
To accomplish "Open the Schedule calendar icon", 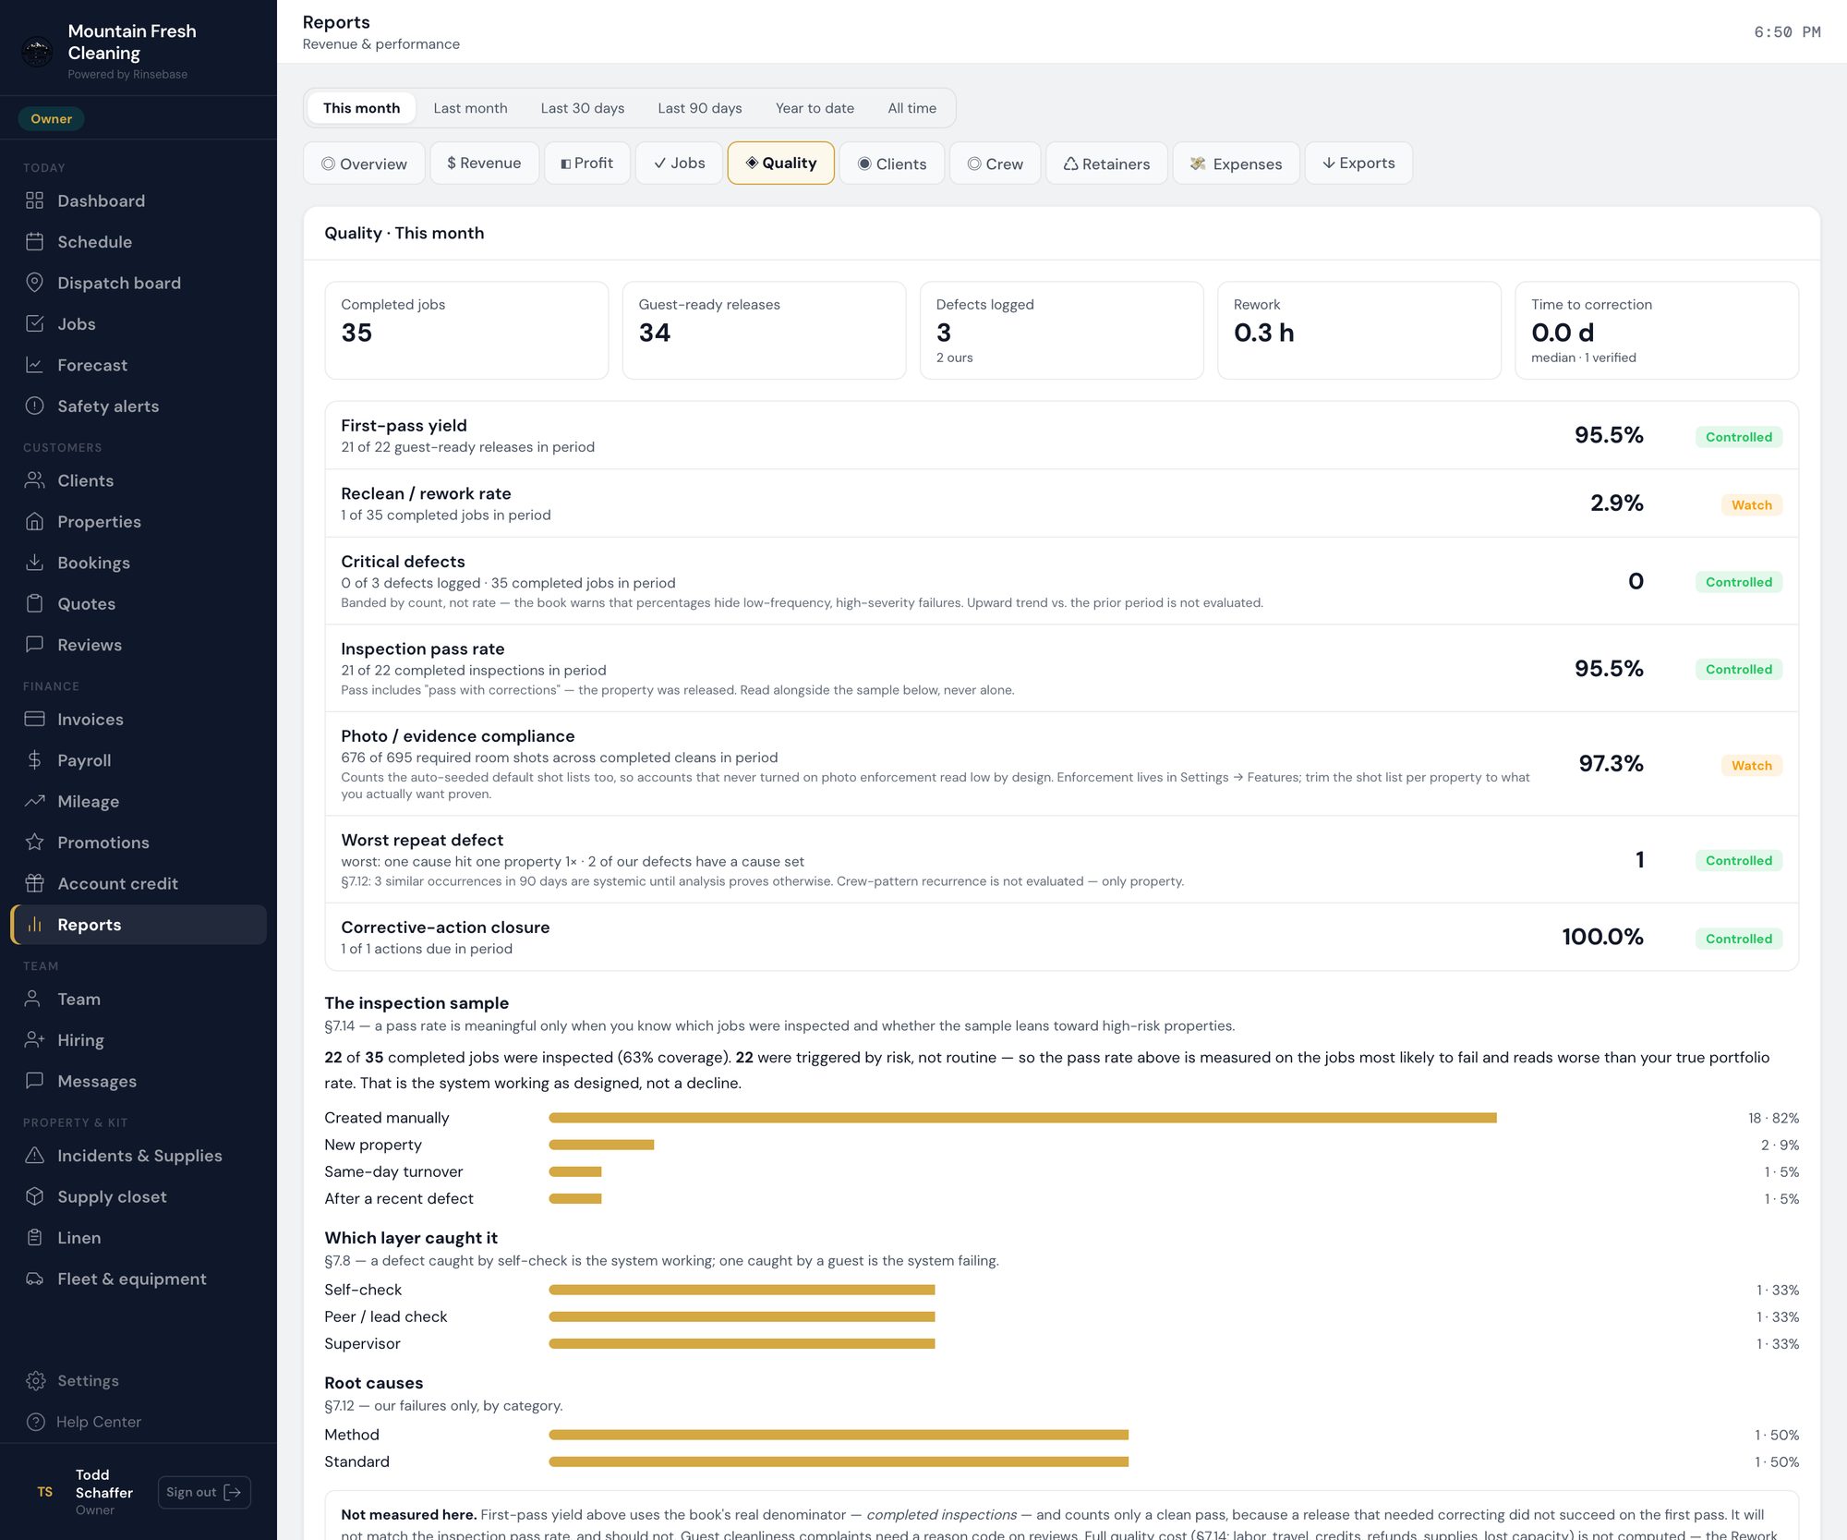I will click(x=34, y=242).
